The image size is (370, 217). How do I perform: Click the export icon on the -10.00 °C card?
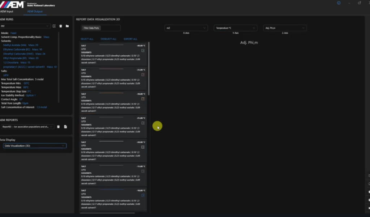[143, 195]
